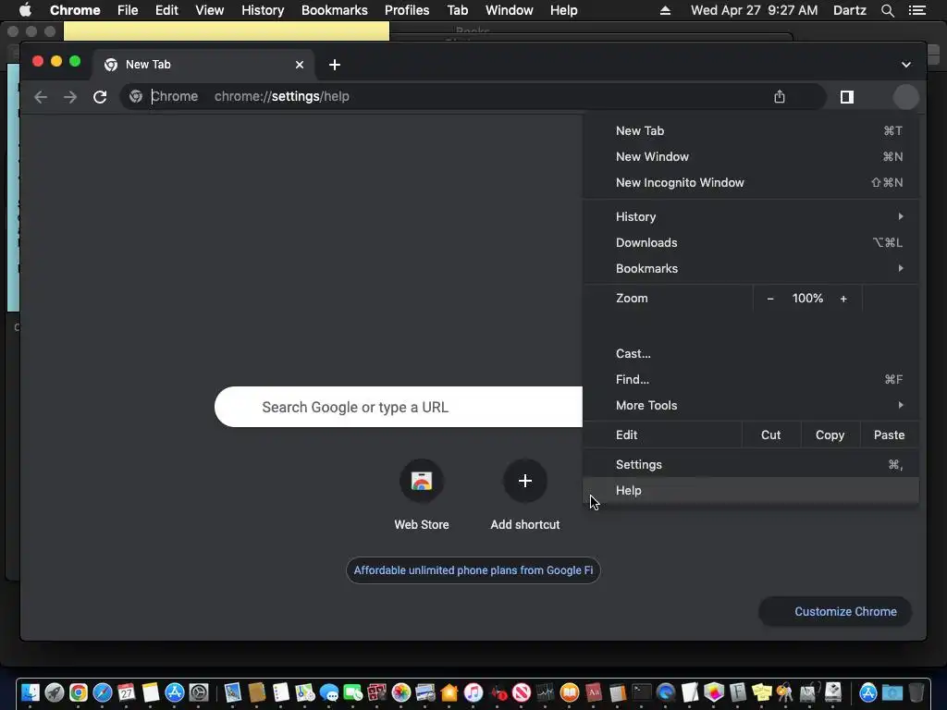Open the Apple menu
The width and height of the screenshot is (947, 710).
point(25,10)
